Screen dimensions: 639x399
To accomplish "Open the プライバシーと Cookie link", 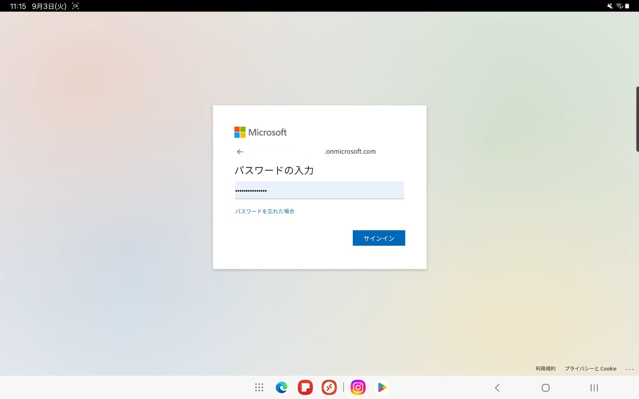I will [x=591, y=369].
